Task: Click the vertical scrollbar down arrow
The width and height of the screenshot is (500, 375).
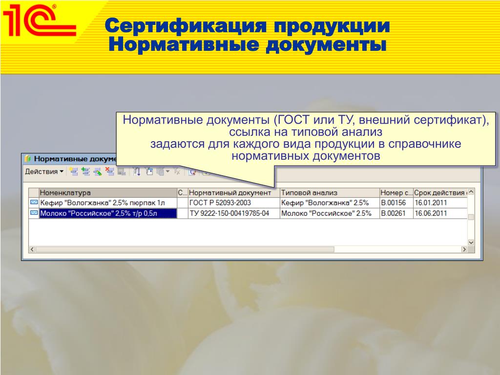Action: point(471,243)
